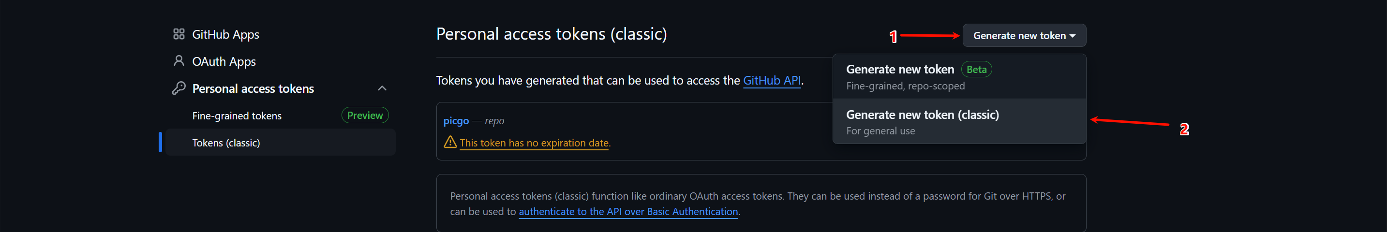Screen dimensions: 1387x232
Task: Collapse the Personal access tokens chevron
Action: [382, 88]
